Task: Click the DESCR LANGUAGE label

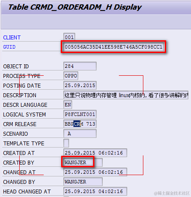Action: tap(25, 105)
